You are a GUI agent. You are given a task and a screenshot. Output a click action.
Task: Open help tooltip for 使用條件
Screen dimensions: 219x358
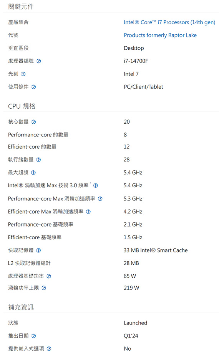(x=33, y=87)
